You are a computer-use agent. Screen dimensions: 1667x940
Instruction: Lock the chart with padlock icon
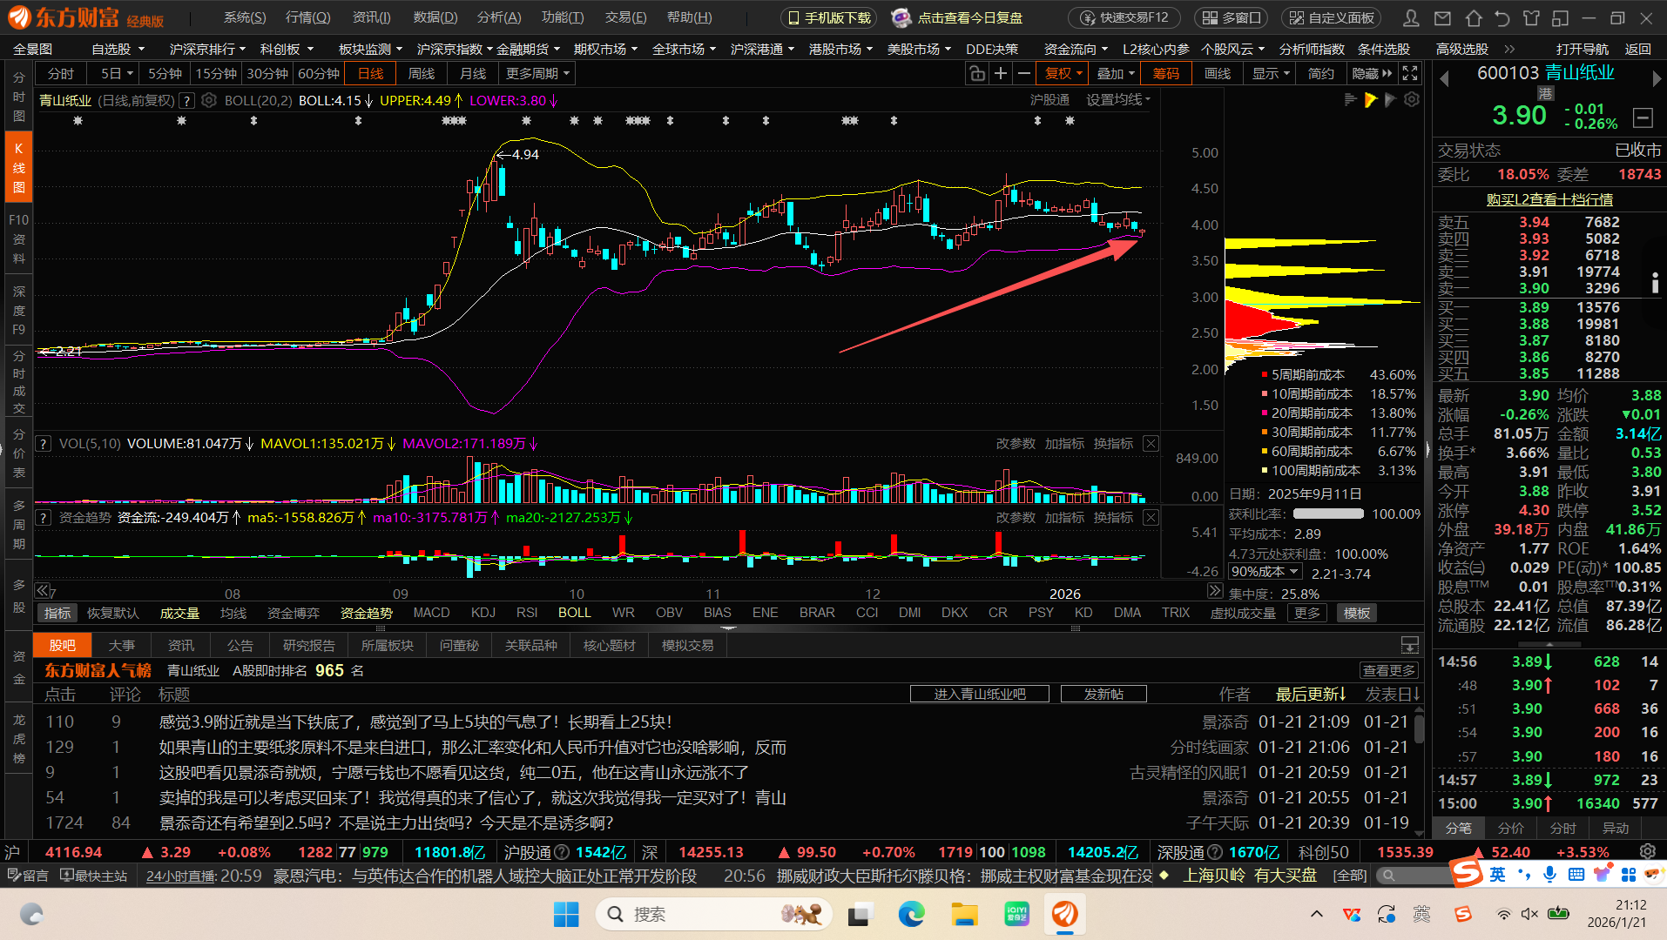coord(977,74)
